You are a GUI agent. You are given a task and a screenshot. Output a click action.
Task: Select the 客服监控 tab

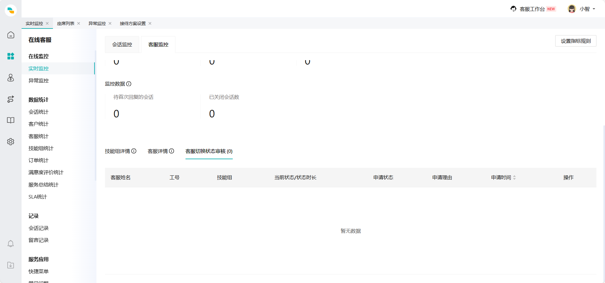[158, 45]
